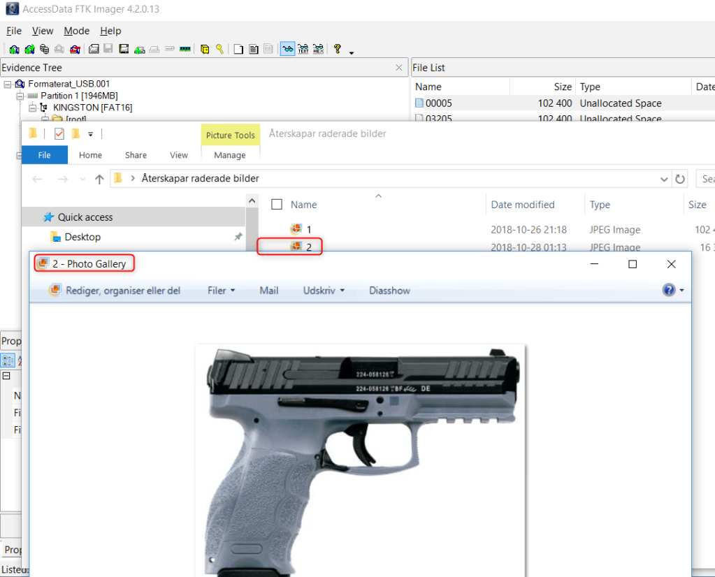The image size is (715, 577).
Task: Collapse the Partition 1 [1946MB] tree node
Action: 20,96
